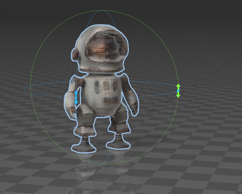Click the green double-arrow handle on the ring

[178, 91]
